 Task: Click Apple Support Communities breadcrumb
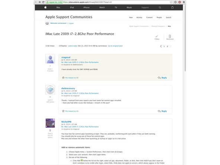point(139,26)
